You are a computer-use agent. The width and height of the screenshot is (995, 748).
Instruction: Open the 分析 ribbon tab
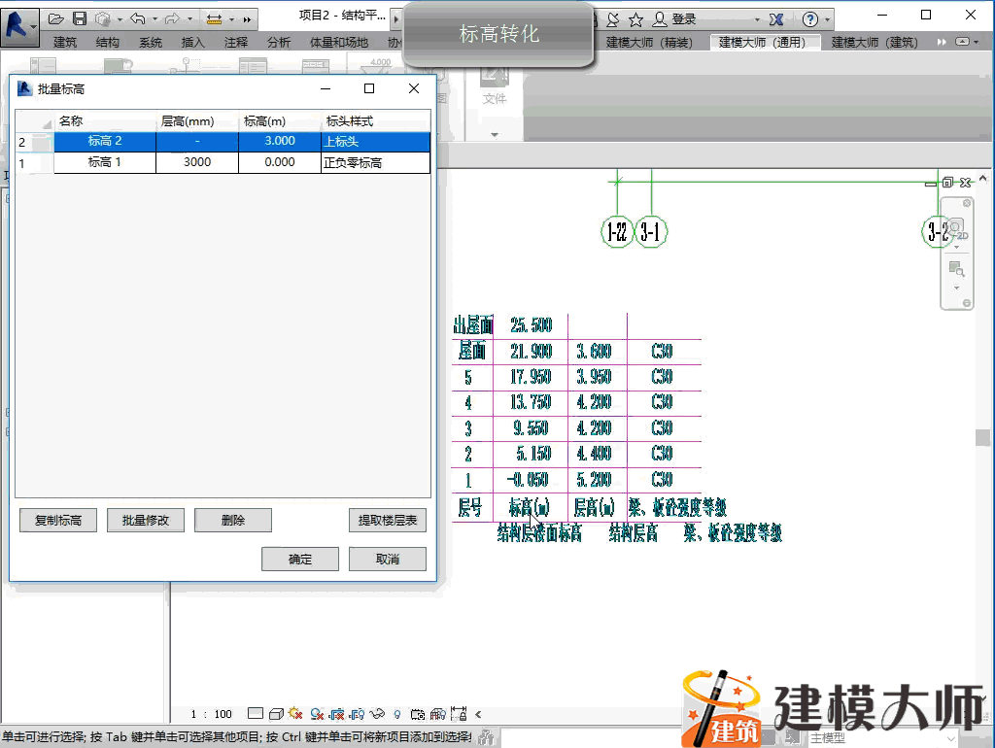click(279, 43)
